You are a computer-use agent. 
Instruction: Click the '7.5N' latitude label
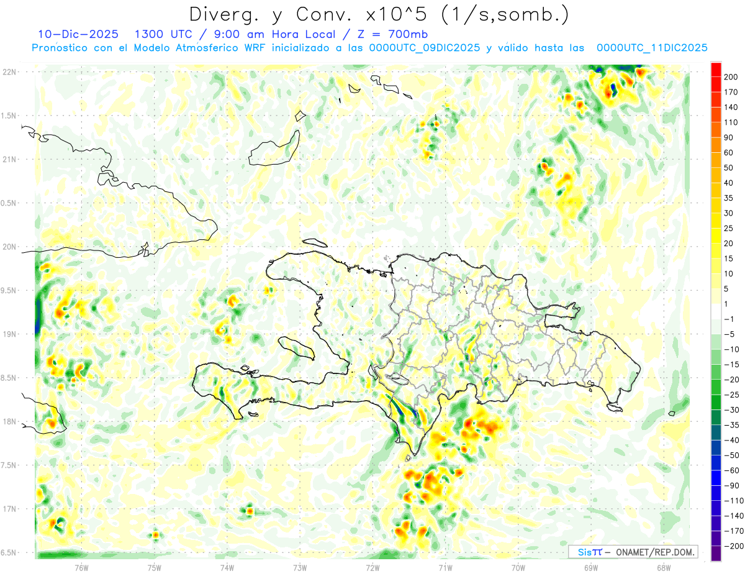(x=9, y=465)
